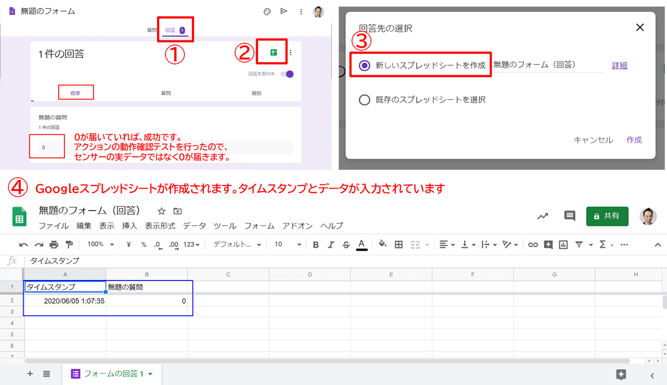667x385 pixels.
Task: Switch to the 回答 tab in Forms
Action: 175,30
